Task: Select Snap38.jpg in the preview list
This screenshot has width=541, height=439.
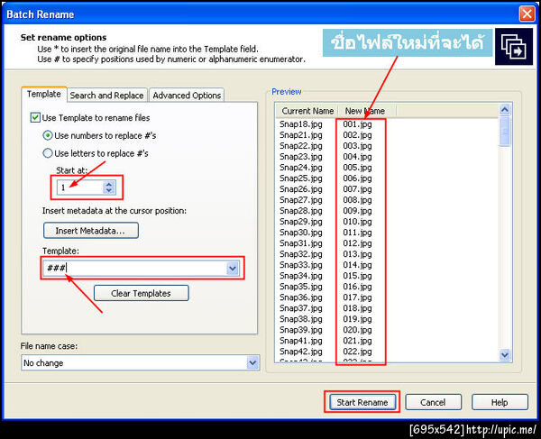Action: pyautogui.click(x=301, y=319)
